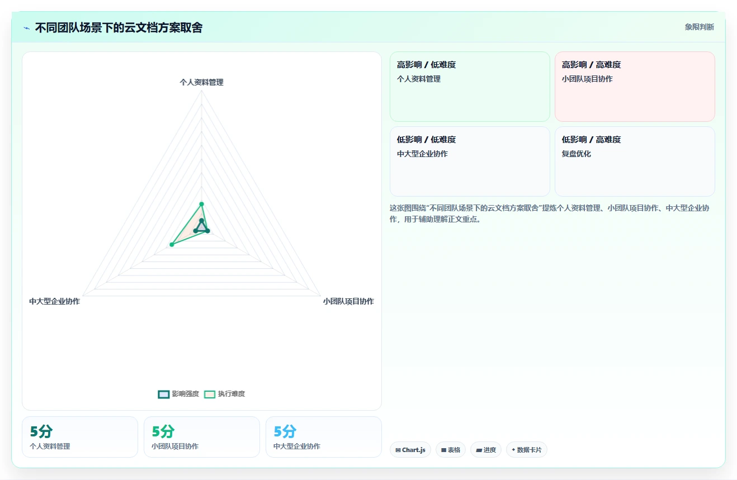Click the 进度 tag chip
737x480 pixels.
tap(486, 450)
